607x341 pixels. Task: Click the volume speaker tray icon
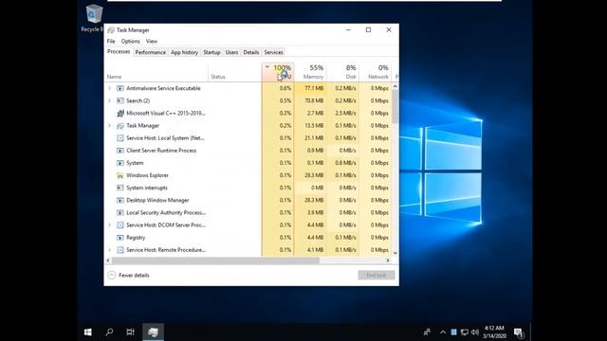point(475,332)
